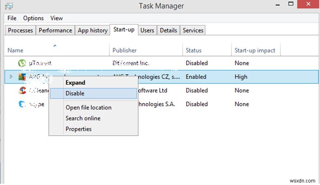320x185 pixels.
Task: Choose Disable in the context menu
Action: (93, 93)
